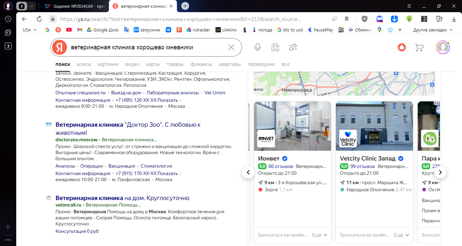Expand the USA bookmarks folder

tap(30, 30)
